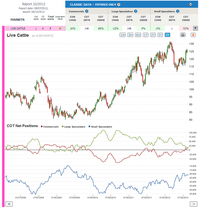
Task: Choose the 5Y range tab
Action: pyautogui.click(x=168, y=35)
